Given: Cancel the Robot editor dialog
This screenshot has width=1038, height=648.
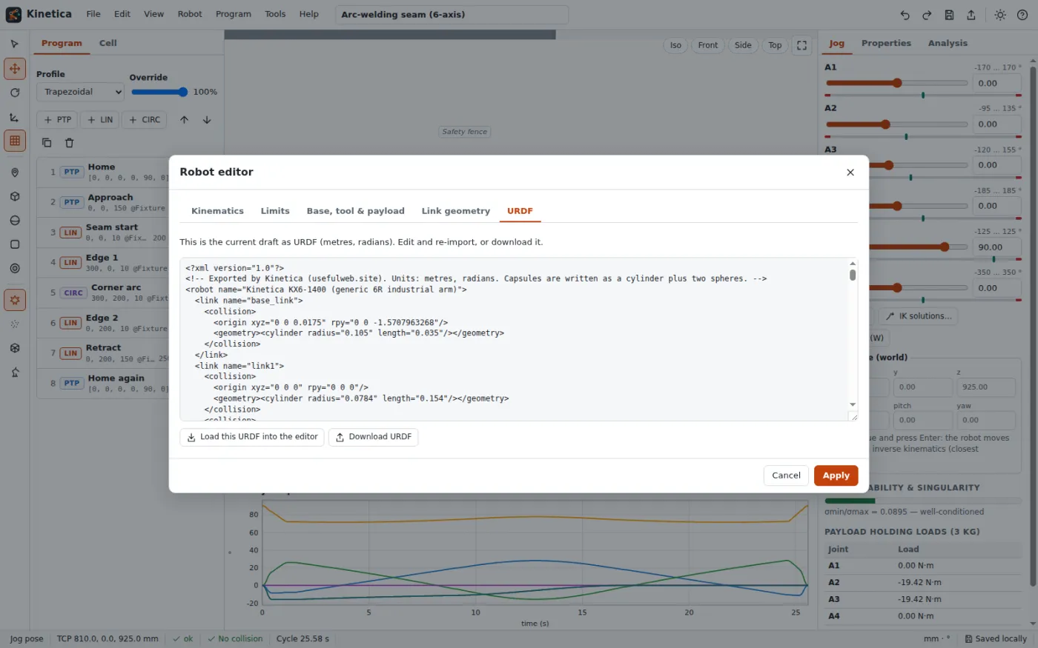Looking at the screenshot, I should 786,475.
